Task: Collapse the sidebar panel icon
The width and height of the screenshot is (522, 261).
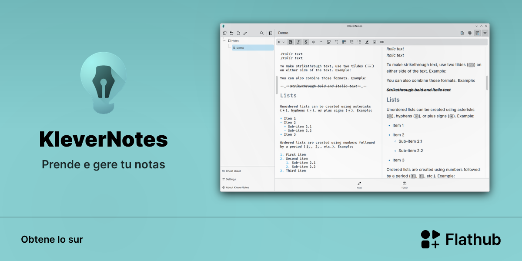Action: coord(270,33)
